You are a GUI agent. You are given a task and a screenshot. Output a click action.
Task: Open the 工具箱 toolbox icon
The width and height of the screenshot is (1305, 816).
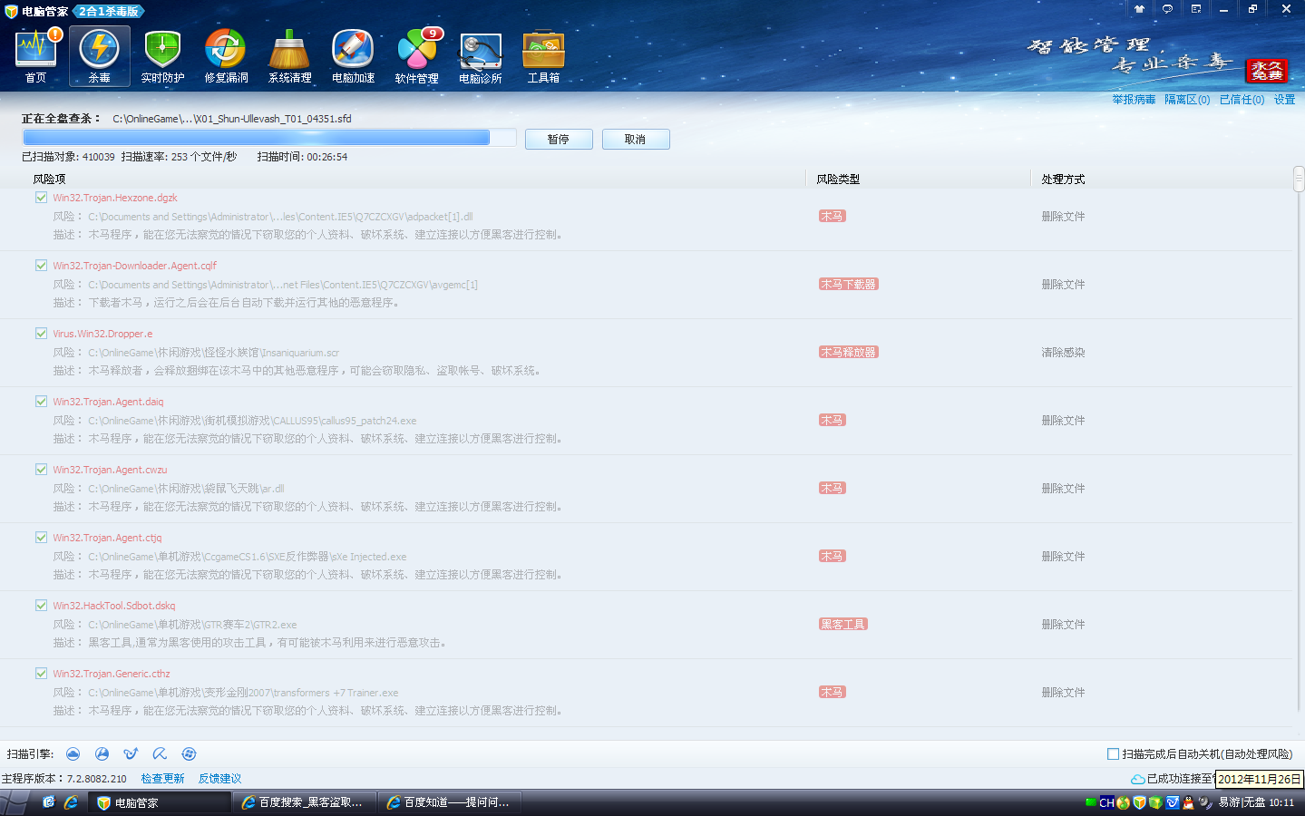544,56
